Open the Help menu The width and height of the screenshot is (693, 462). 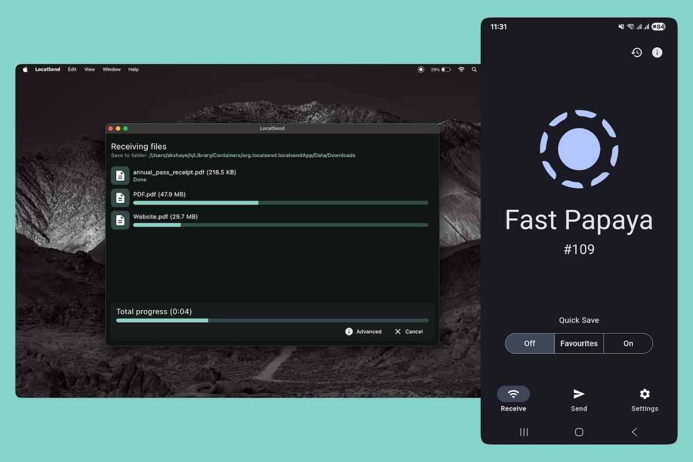pyautogui.click(x=133, y=69)
